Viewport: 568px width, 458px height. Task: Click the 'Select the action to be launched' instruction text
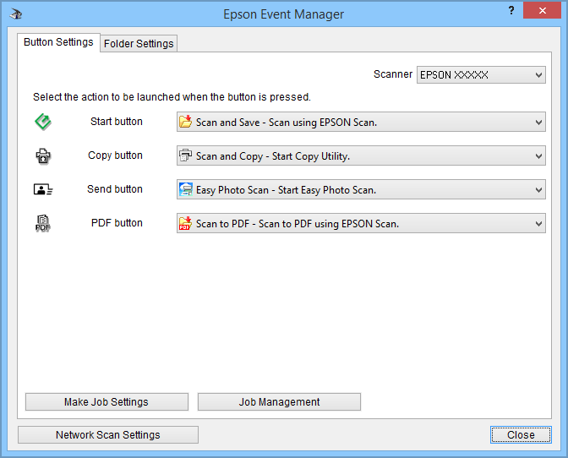point(172,97)
